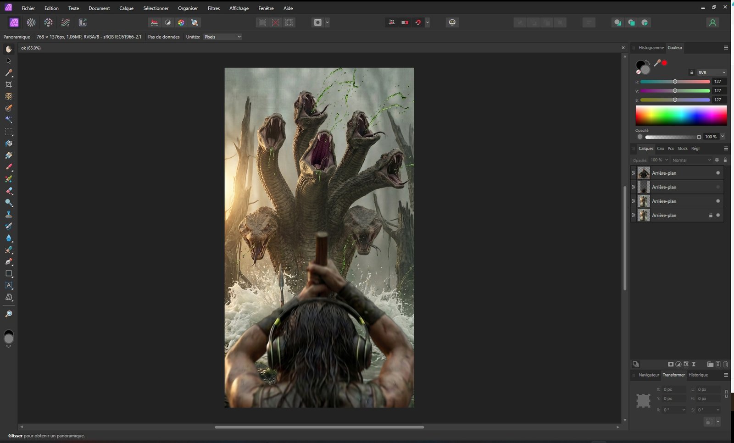
Task: Select the Pen tool
Action: 9,262
